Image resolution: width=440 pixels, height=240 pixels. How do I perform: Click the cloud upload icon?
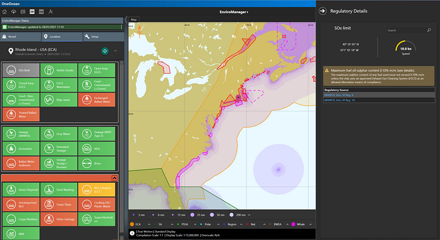coord(14,12)
